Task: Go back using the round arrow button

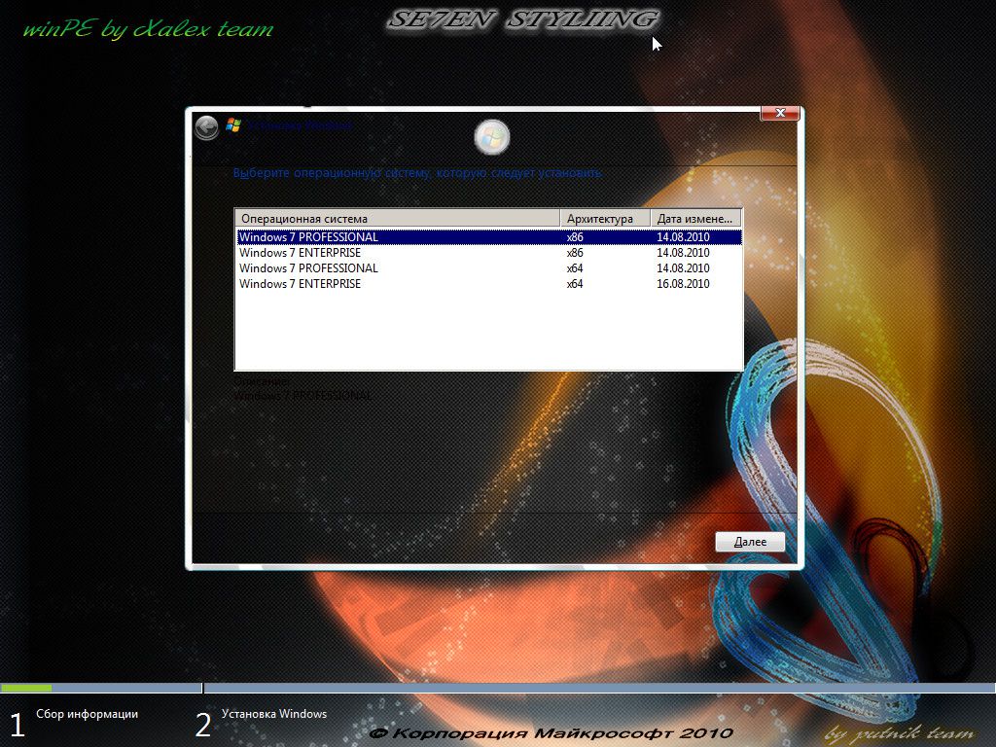Action: pos(206,127)
